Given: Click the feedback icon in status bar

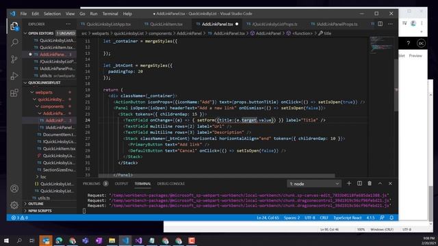Looking at the screenshot, I should click(x=382, y=217).
